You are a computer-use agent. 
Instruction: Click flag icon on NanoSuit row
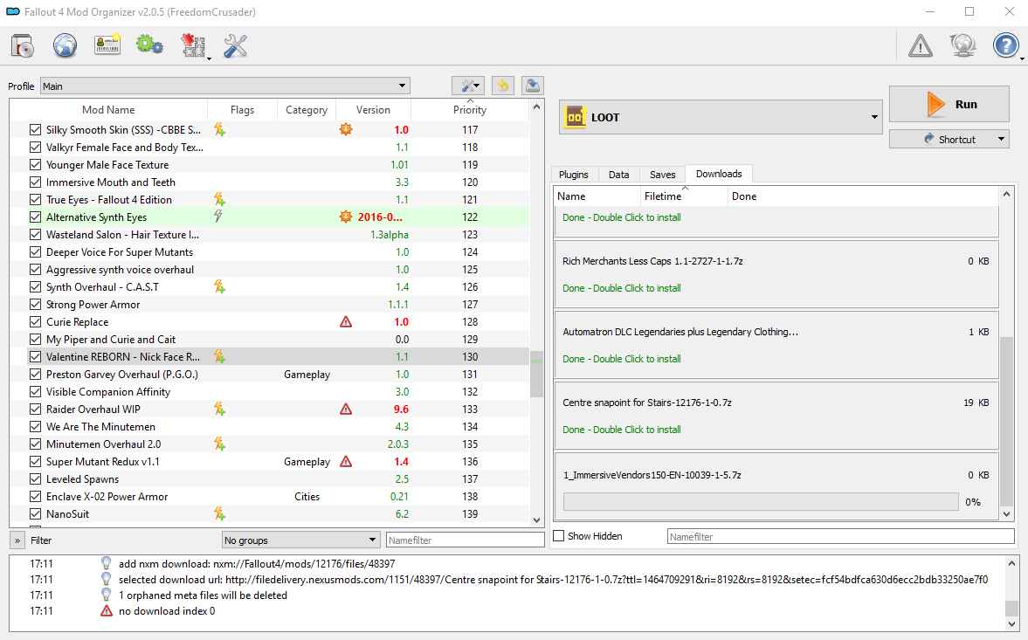pos(219,513)
